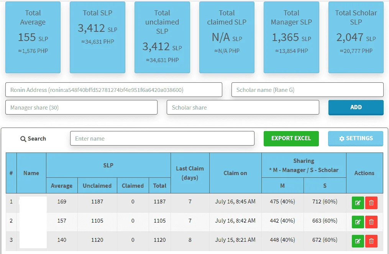Delete the second scholar row

(x=371, y=222)
